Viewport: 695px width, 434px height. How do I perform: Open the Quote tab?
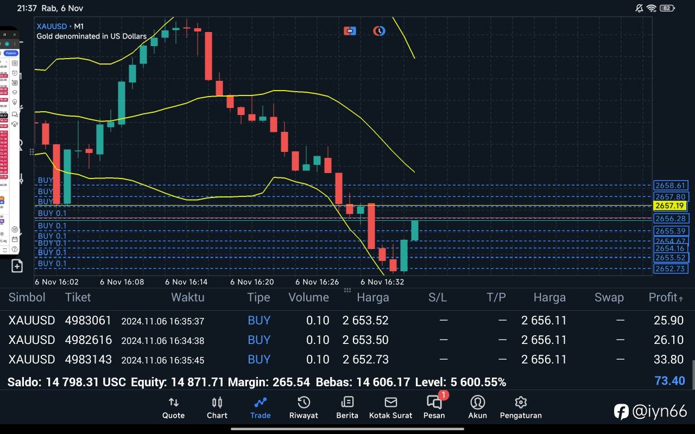[173, 407]
